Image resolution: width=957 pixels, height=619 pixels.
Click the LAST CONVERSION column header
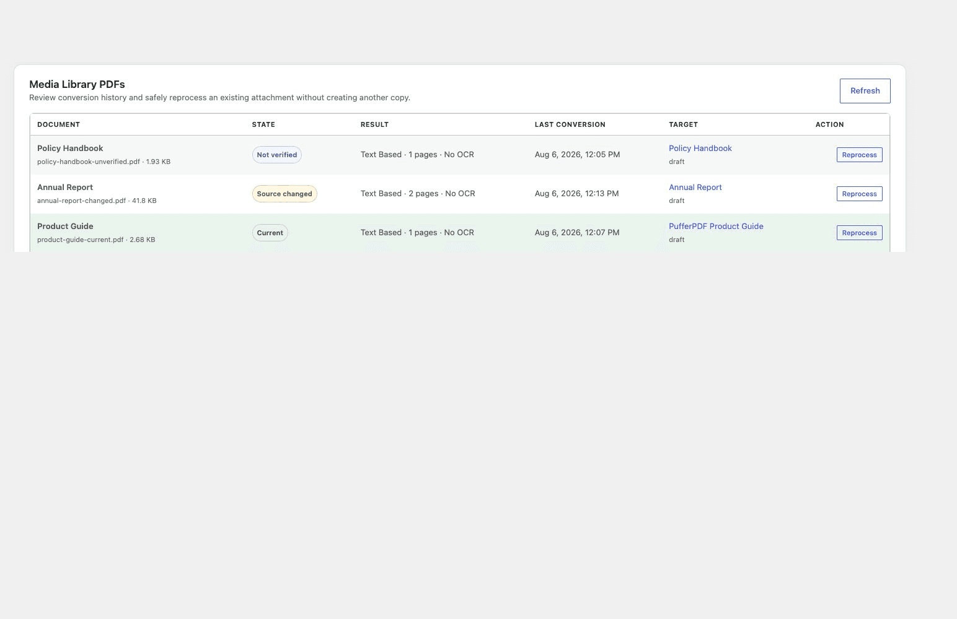coord(570,124)
